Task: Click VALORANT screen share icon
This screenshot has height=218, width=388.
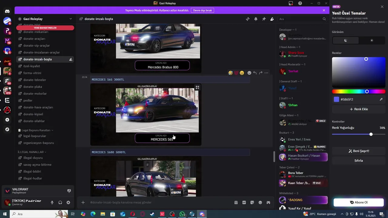Action: coord(69,191)
